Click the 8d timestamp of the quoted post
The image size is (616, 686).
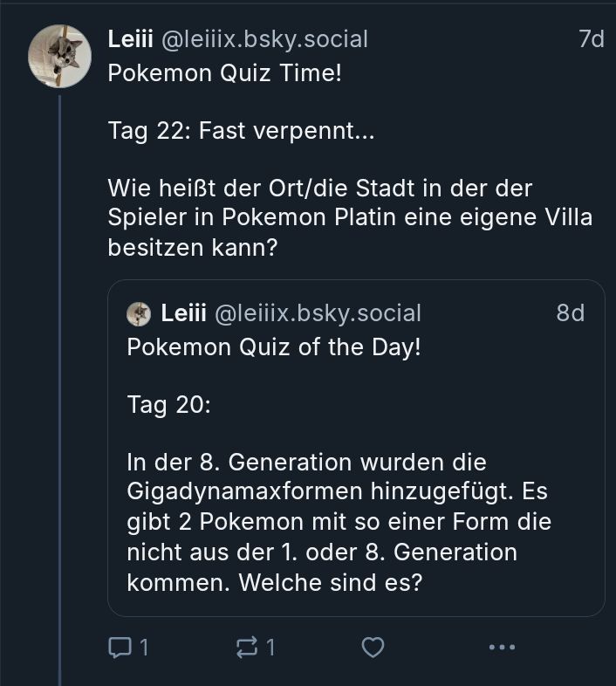point(571,313)
